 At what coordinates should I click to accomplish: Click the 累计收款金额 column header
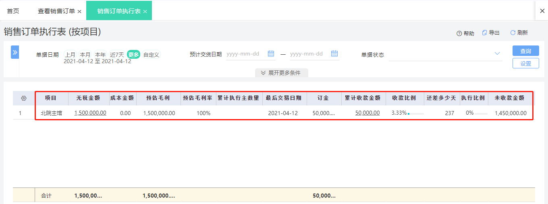coord(363,98)
